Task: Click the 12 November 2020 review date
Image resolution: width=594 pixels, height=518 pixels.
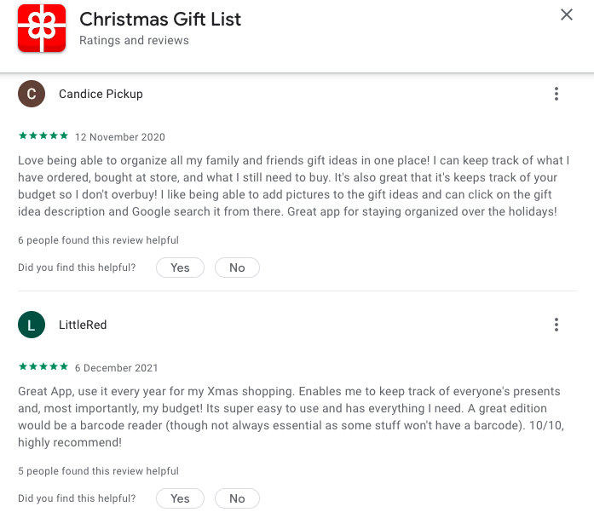Action: point(119,137)
